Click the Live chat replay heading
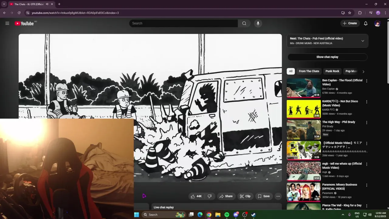Image resolution: width=389 pixels, height=219 pixels. [x=164, y=207]
